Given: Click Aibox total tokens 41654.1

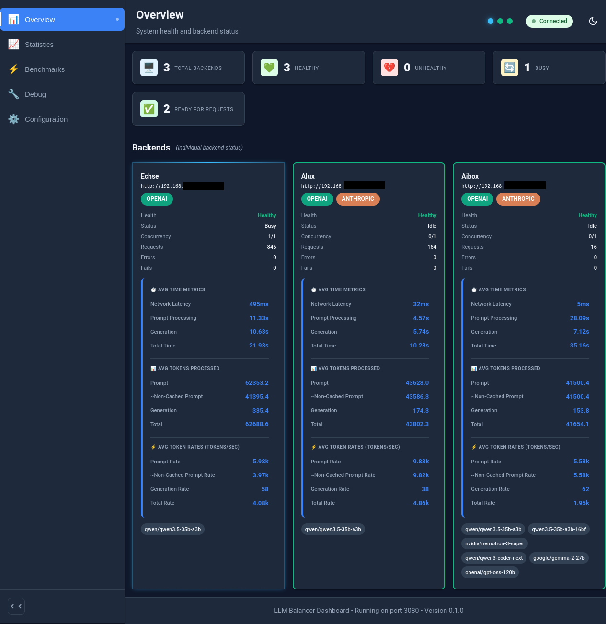Looking at the screenshot, I should 578,424.
